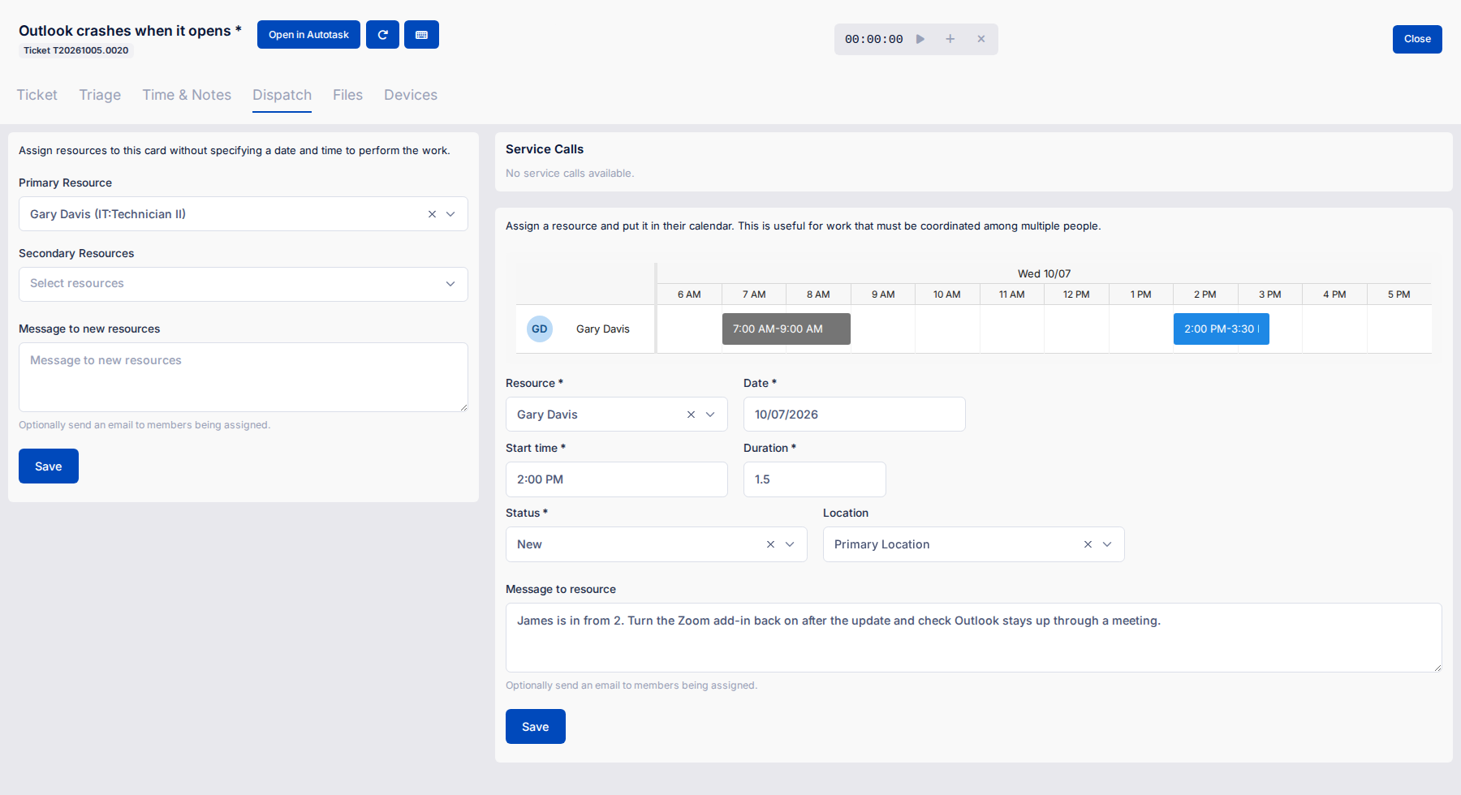Image resolution: width=1461 pixels, height=795 pixels.
Task: Clear the Primary Resource selection Gary Davis
Action: coord(432,214)
